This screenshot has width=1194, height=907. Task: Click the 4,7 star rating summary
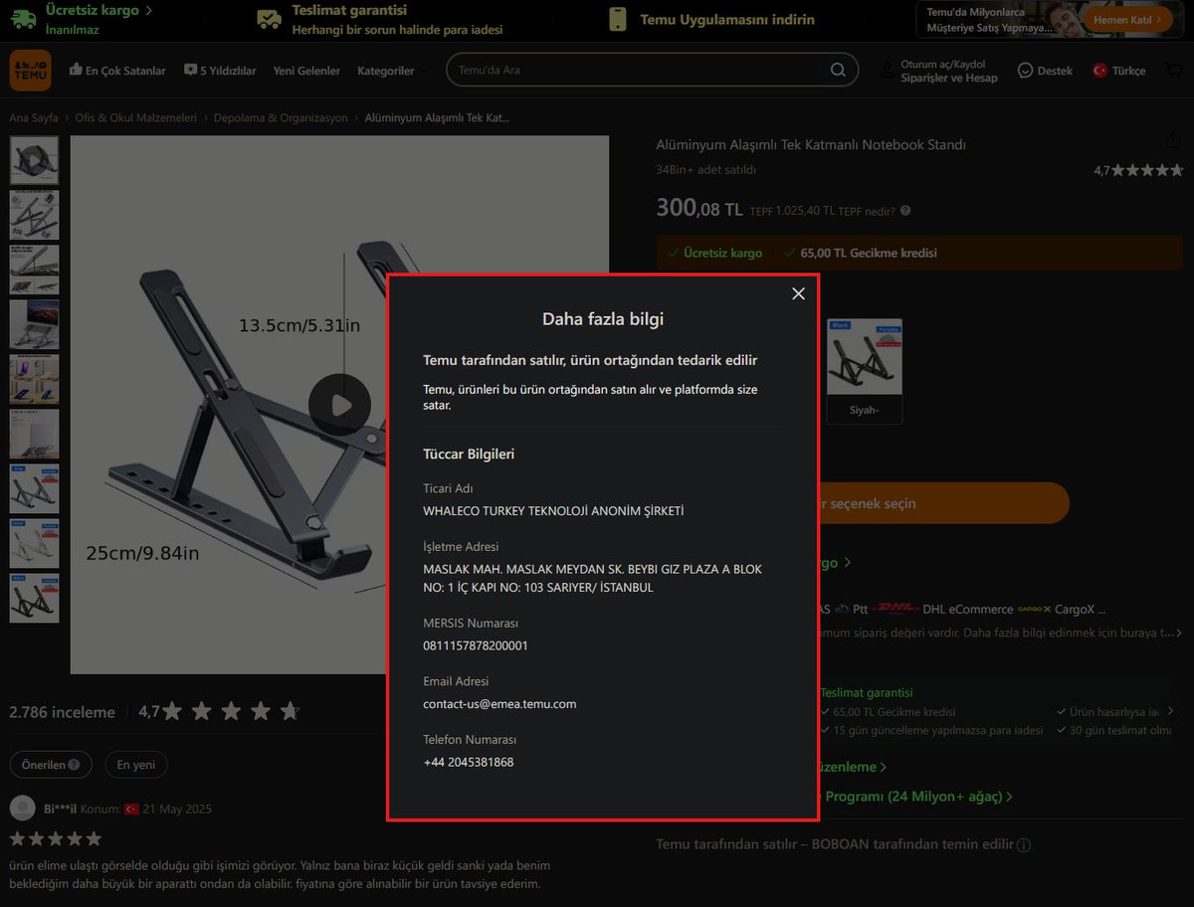1138,170
